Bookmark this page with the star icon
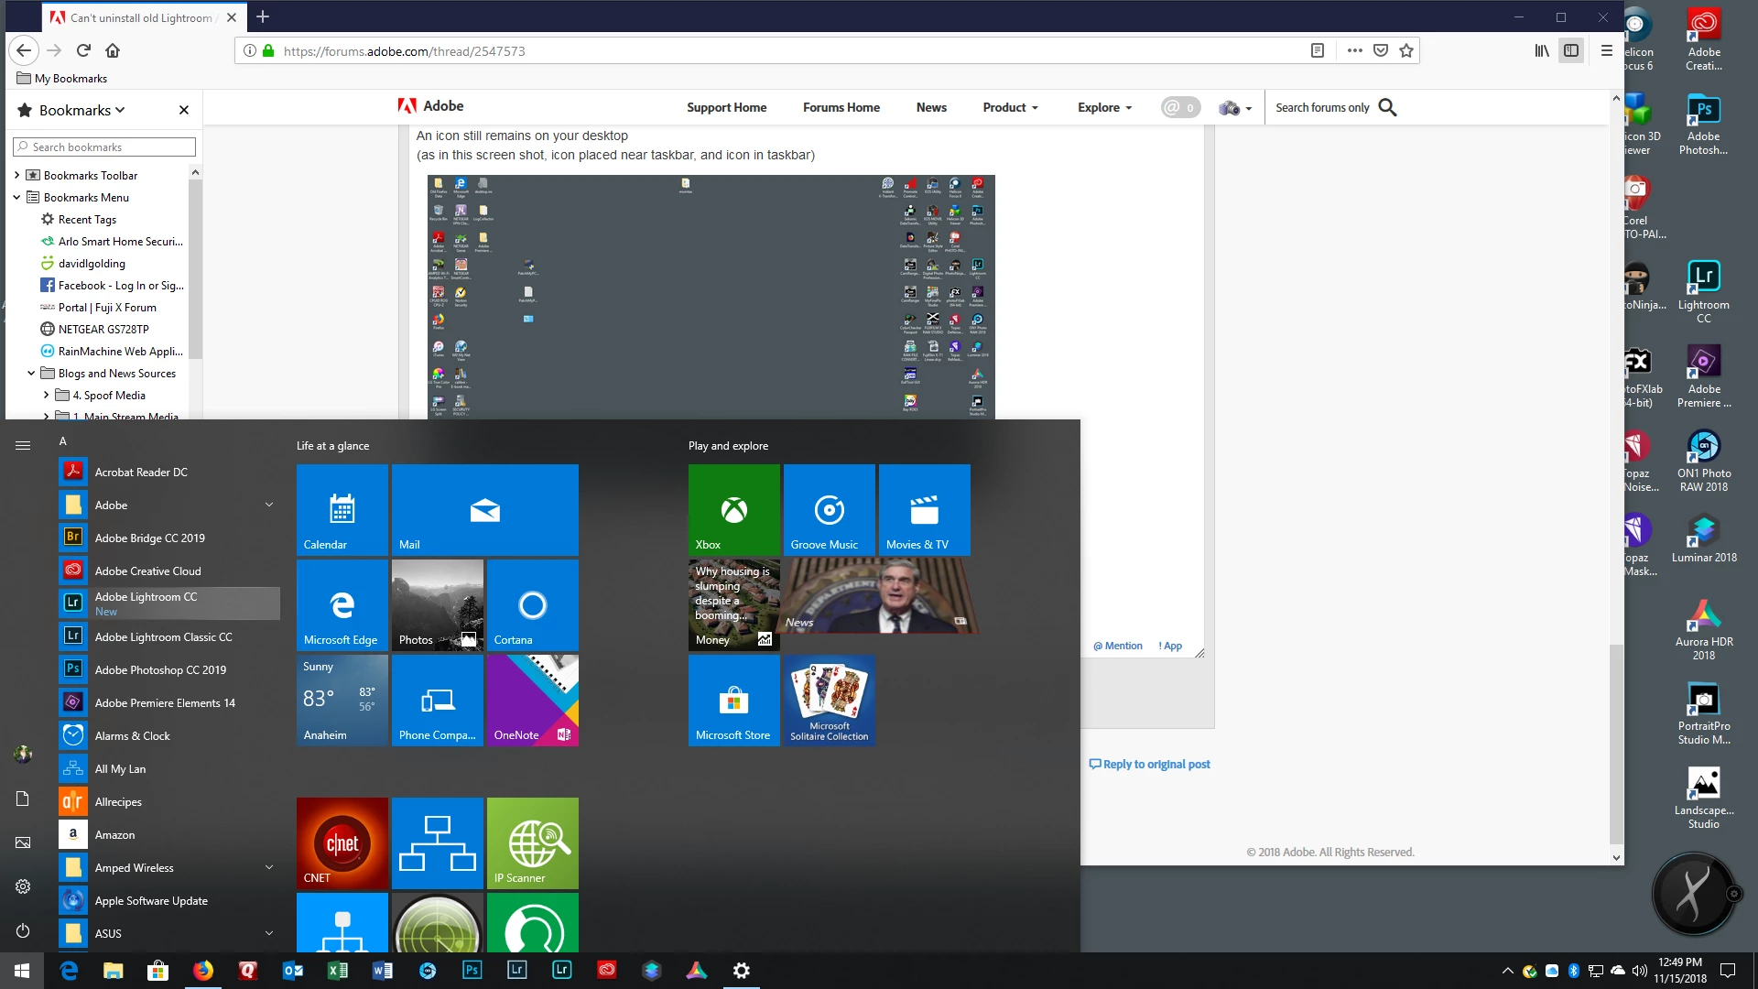 click(x=1406, y=51)
